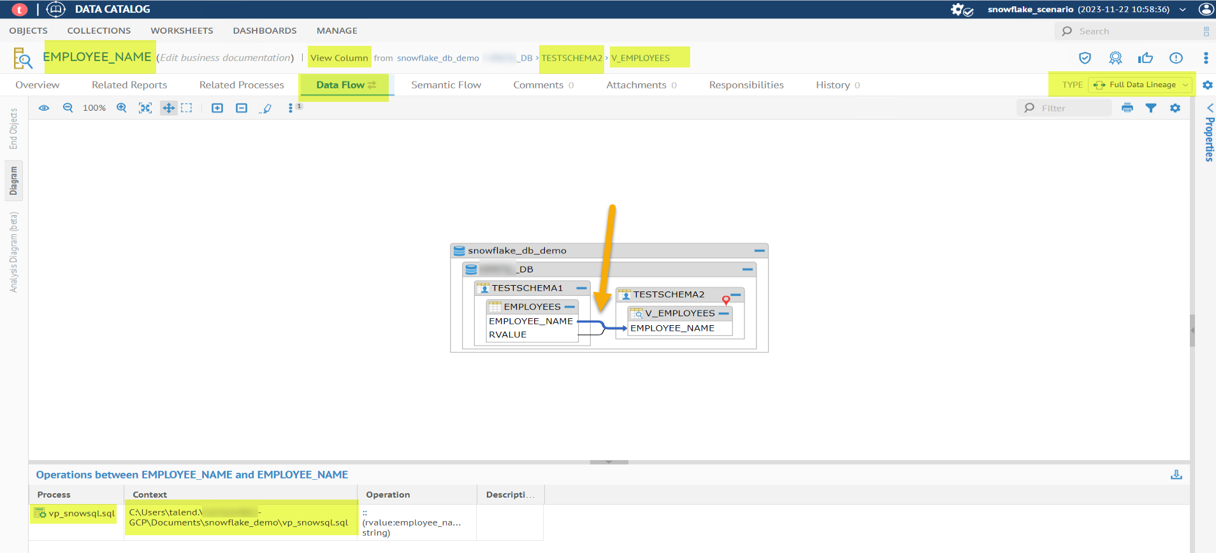
Task: Click the diagram Filter input field
Action: pyautogui.click(x=1073, y=108)
